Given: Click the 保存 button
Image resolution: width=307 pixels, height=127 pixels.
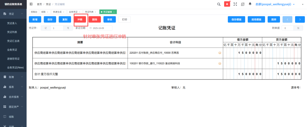Looking at the screenshot, I should (50, 19).
